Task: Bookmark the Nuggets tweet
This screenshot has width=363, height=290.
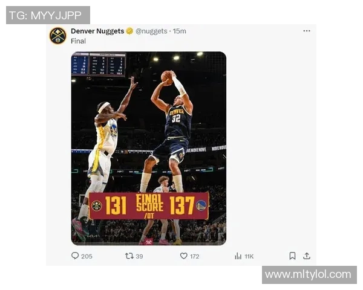Action: pyautogui.click(x=292, y=256)
